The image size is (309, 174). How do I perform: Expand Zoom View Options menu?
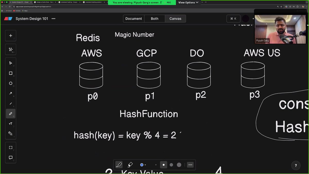[x=188, y=2]
